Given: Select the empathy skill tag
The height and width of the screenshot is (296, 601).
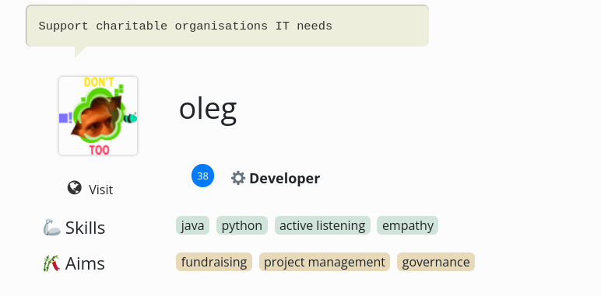Looking at the screenshot, I should pos(407,225).
